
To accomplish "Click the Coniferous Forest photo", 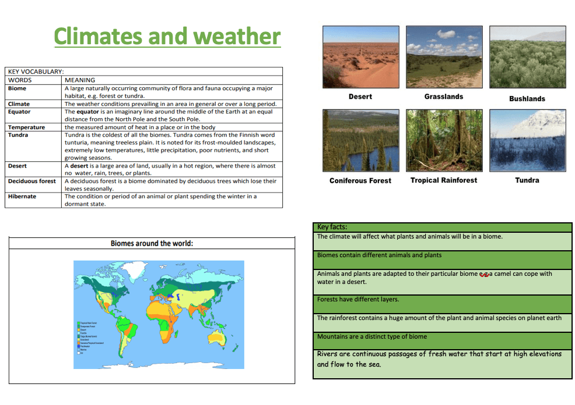I will pyautogui.click(x=361, y=140).
